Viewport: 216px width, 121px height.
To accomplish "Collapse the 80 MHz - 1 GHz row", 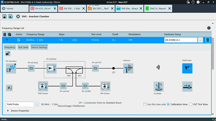I will pyautogui.click(x=7, y=40).
